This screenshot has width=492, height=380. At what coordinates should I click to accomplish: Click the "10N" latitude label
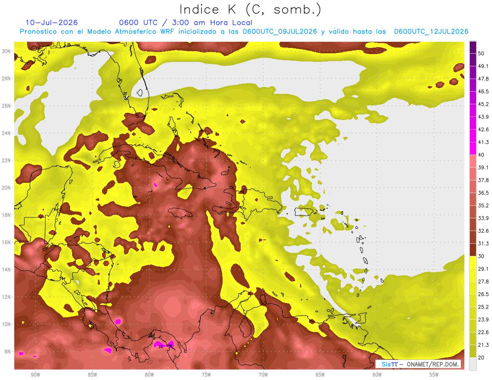click(7, 324)
